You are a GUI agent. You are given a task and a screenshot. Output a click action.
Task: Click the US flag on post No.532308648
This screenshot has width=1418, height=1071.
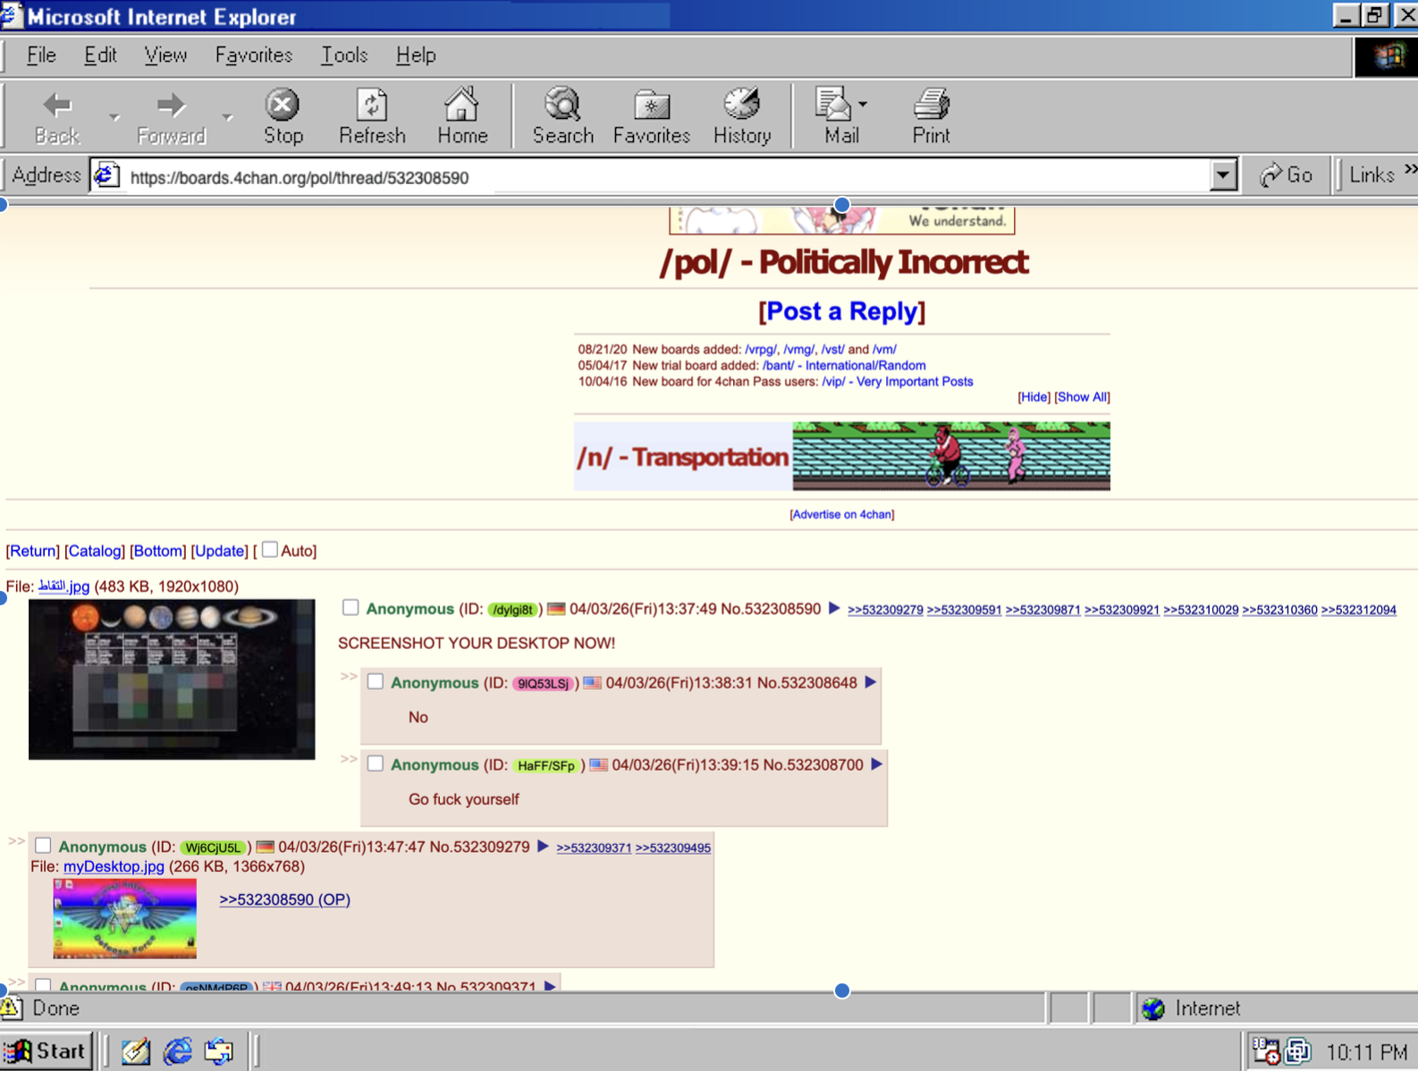coord(592,683)
